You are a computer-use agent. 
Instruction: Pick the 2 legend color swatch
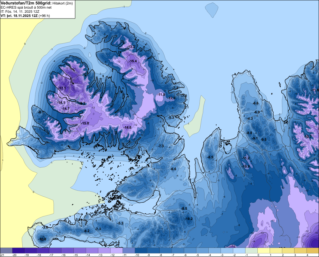point(288,250)
